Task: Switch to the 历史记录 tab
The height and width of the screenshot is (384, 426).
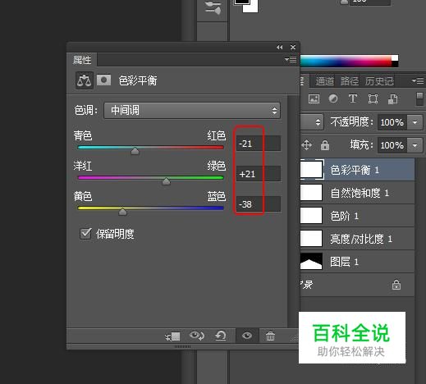Action: tap(379, 81)
